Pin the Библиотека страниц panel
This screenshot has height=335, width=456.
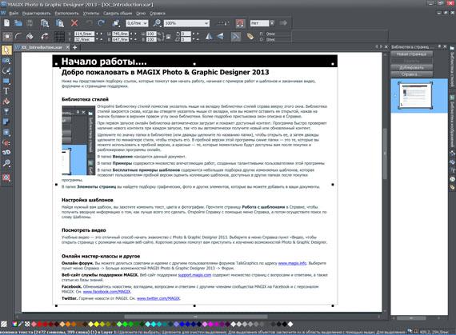tap(440, 46)
